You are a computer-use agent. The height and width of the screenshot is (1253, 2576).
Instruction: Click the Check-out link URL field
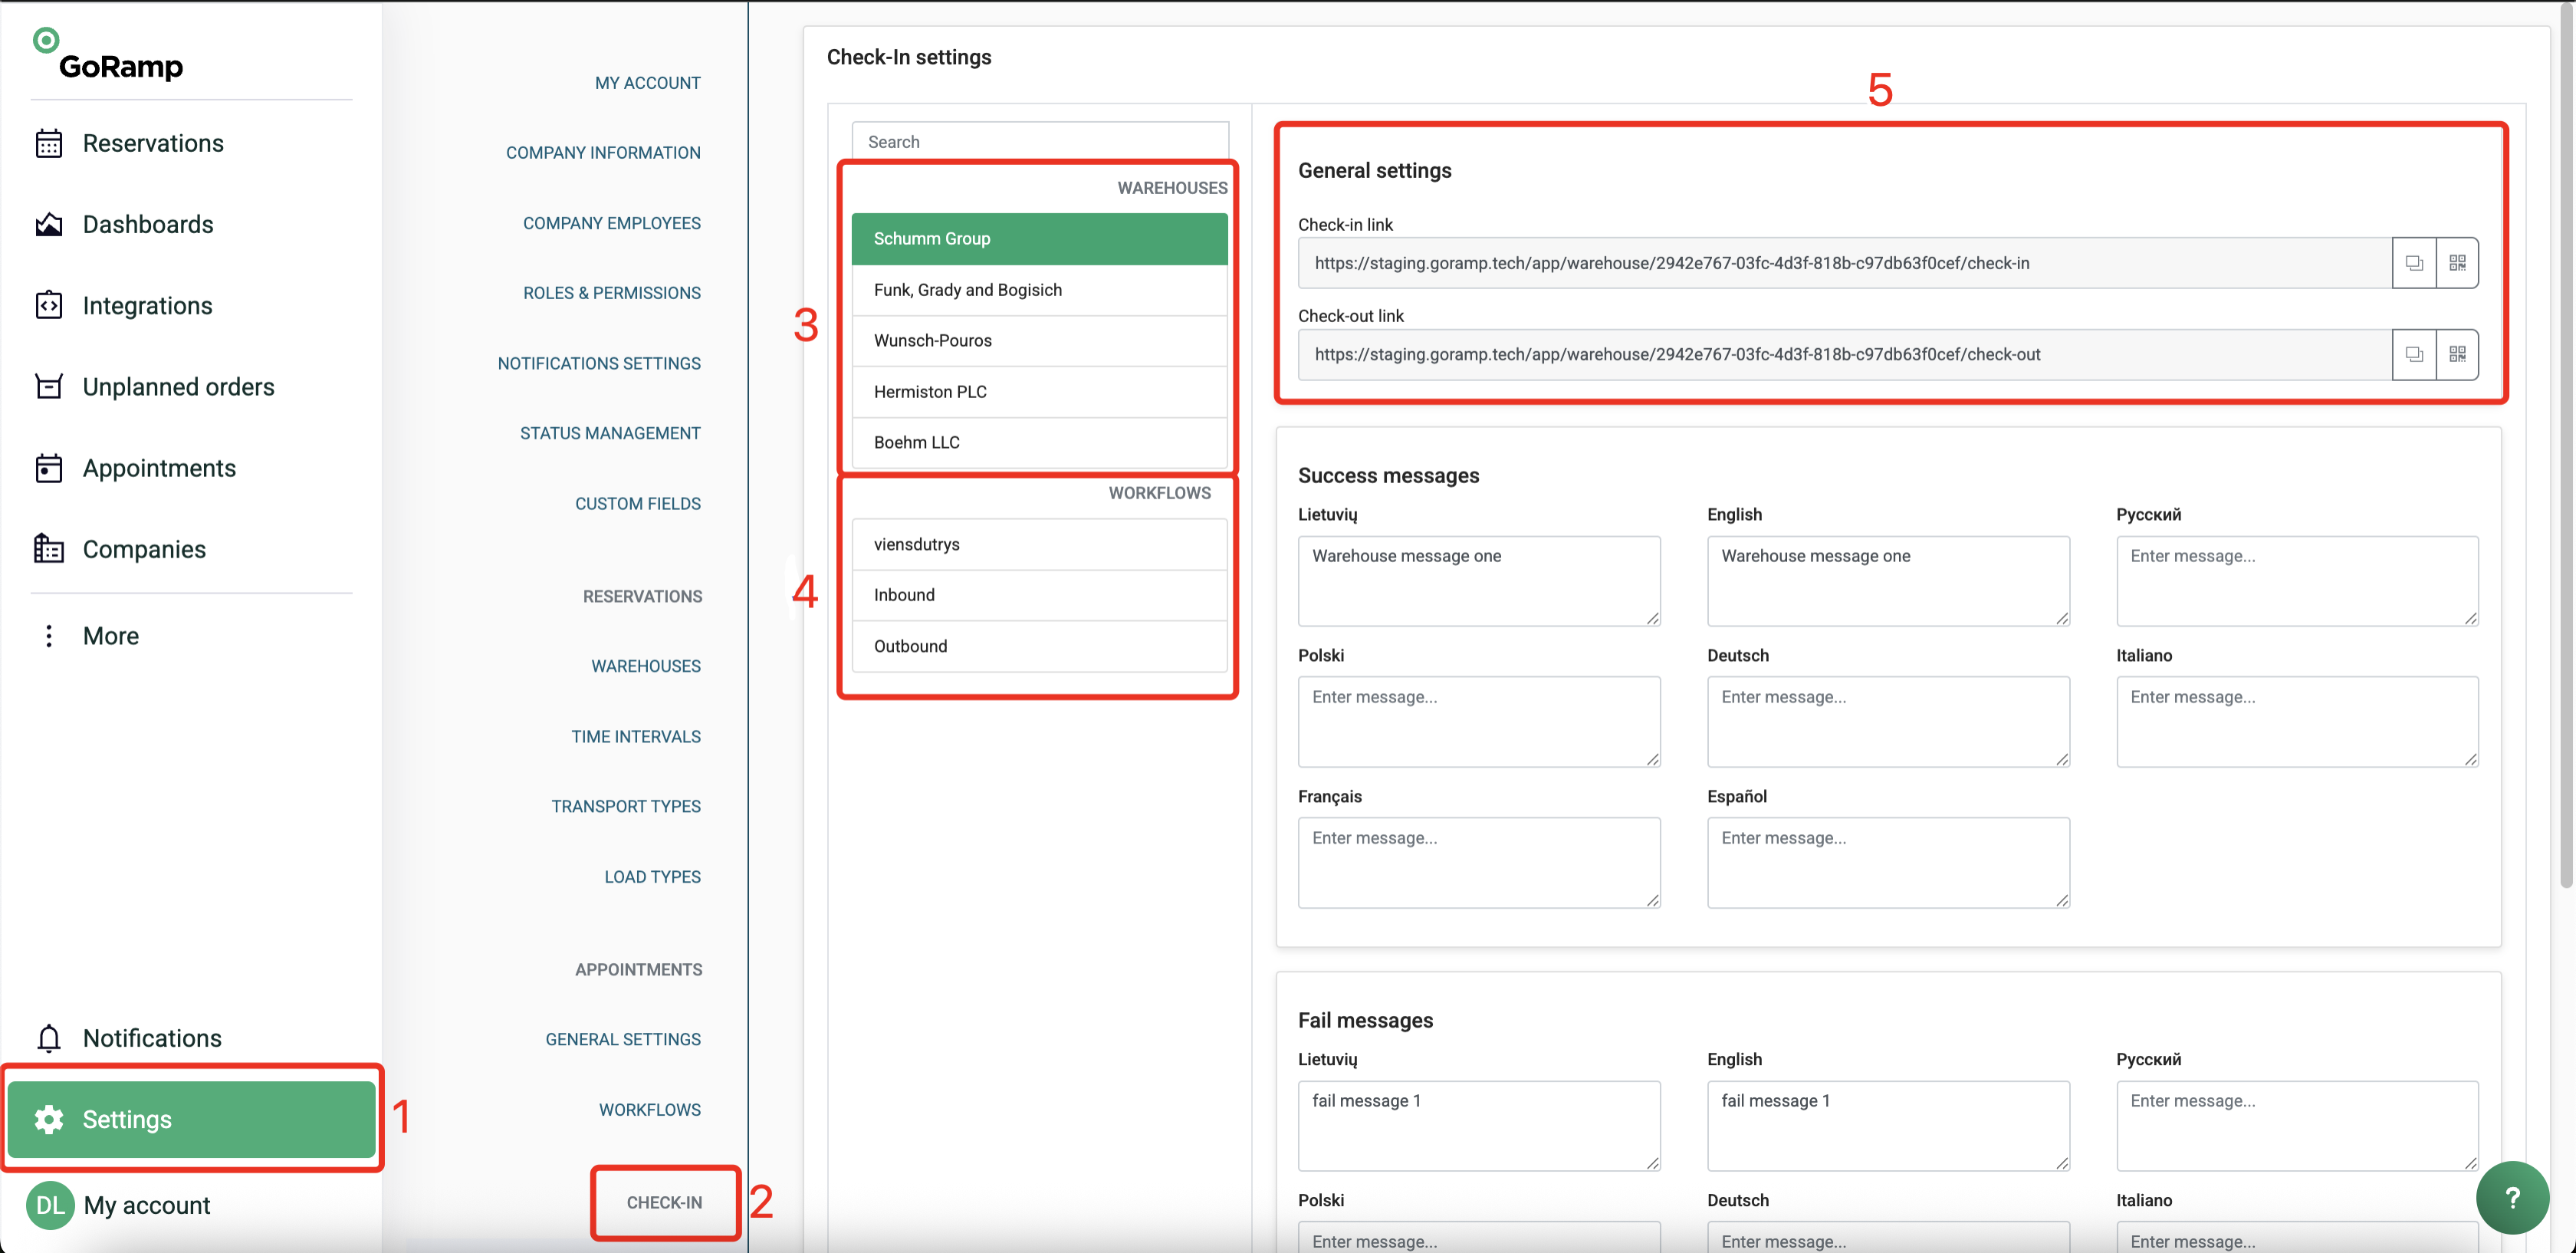[x=1844, y=354]
